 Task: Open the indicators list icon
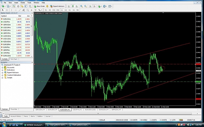coord(99,6)
